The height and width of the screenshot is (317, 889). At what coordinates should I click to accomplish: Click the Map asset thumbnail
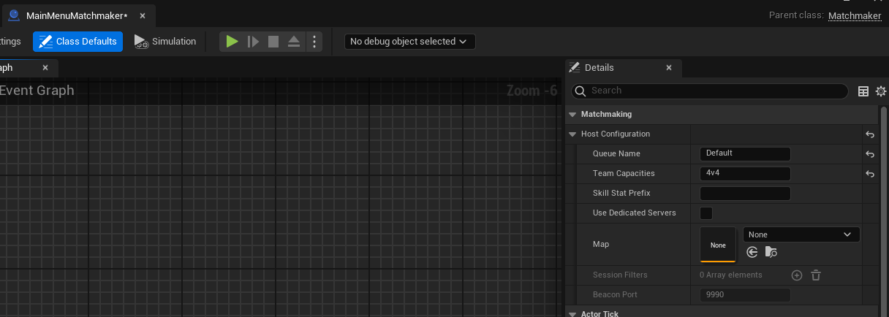(718, 245)
